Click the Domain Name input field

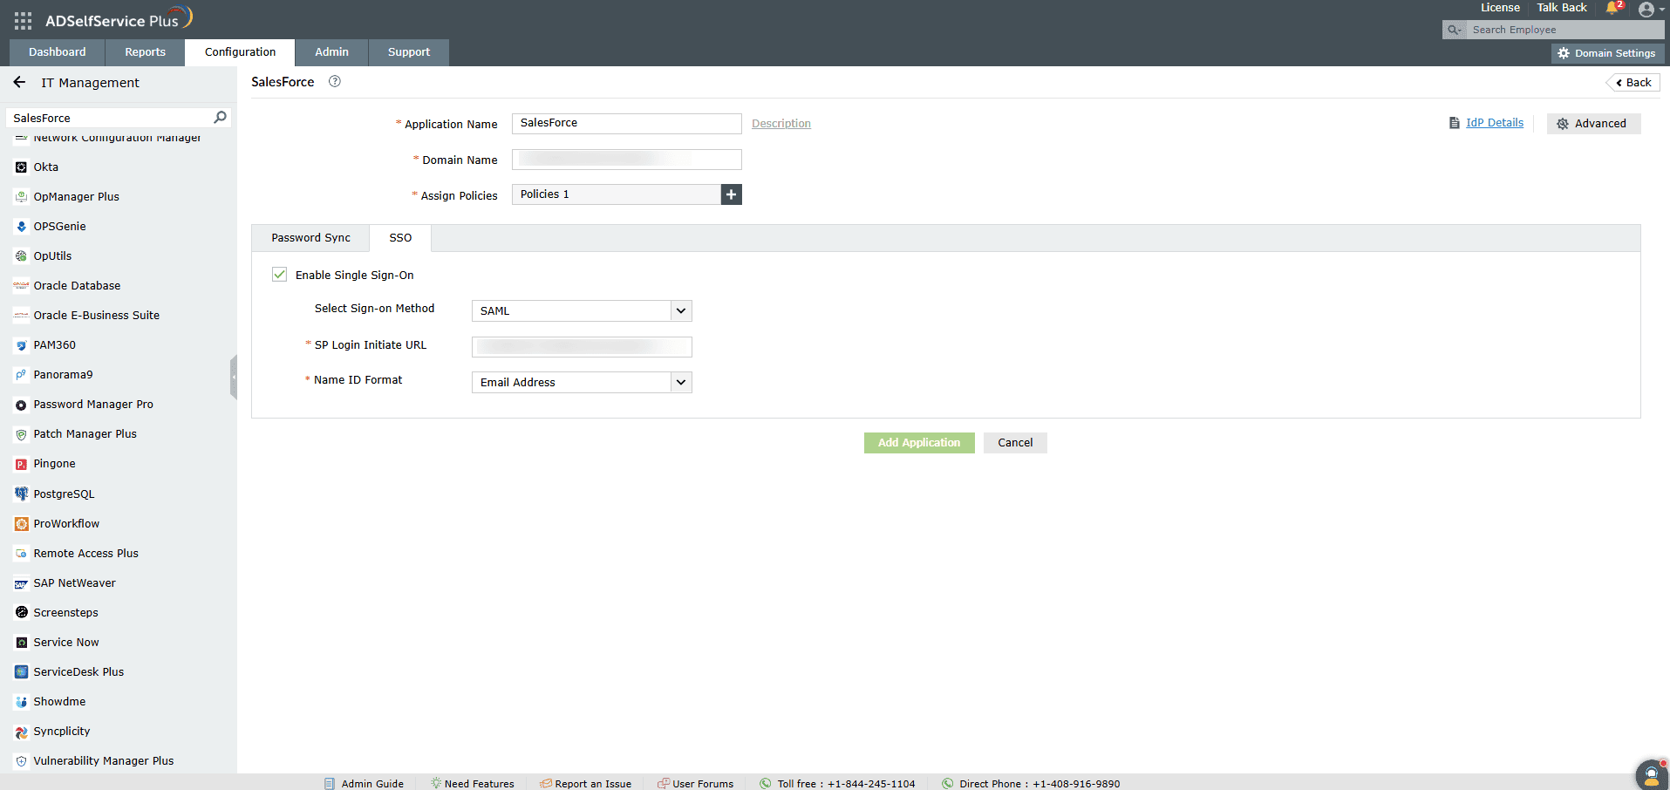tap(626, 160)
